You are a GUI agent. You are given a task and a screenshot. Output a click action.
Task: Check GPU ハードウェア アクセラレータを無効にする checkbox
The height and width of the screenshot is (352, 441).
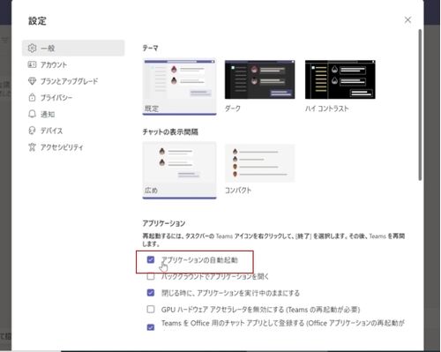pyautogui.click(x=151, y=310)
